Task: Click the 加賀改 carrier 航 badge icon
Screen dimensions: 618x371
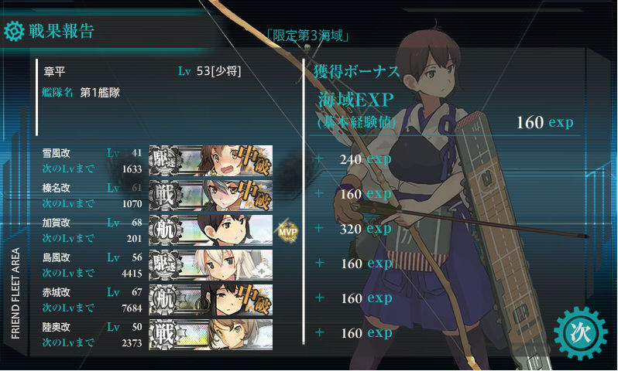Action: 166,230
